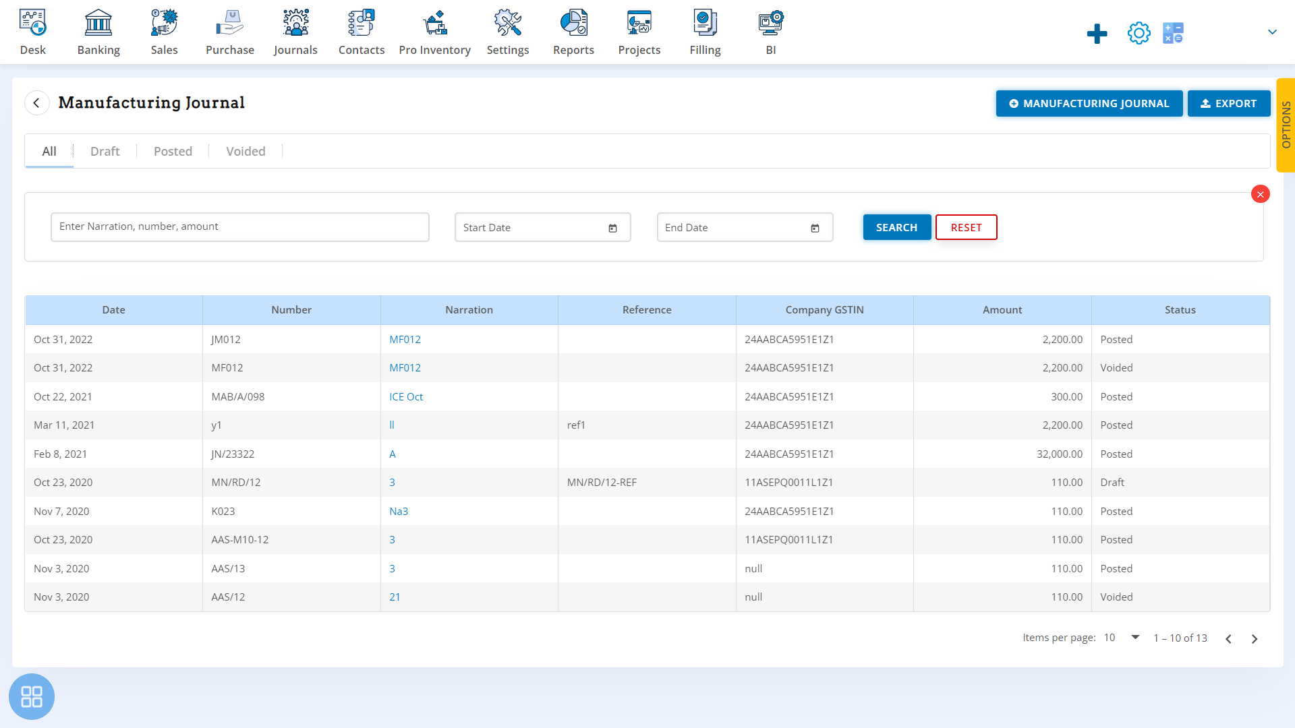The image size is (1295, 728).
Task: Open the Pro Inventory module
Action: point(435,32)
